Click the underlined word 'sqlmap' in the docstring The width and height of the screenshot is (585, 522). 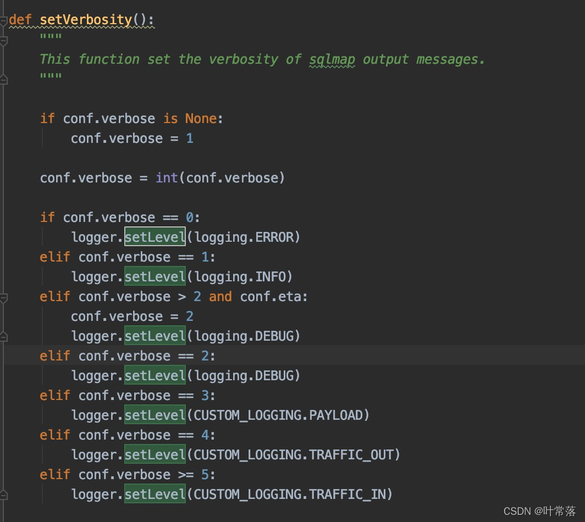pyautogui.click(x=332, y=60)
